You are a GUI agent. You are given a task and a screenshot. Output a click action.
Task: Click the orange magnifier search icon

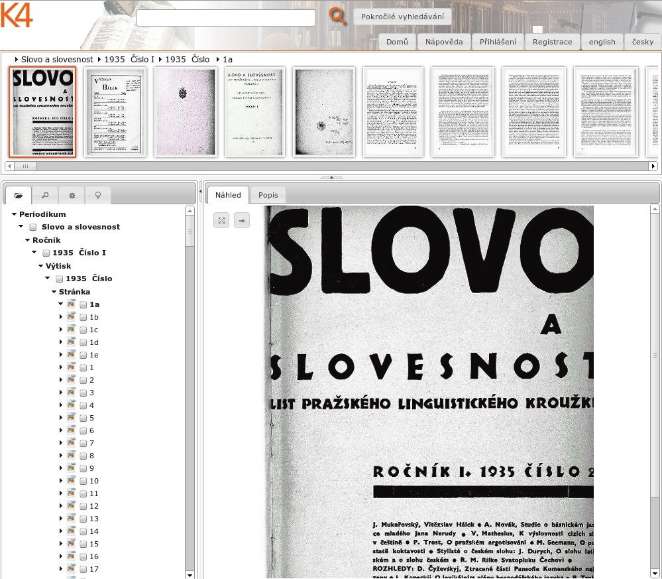[337, 17]
